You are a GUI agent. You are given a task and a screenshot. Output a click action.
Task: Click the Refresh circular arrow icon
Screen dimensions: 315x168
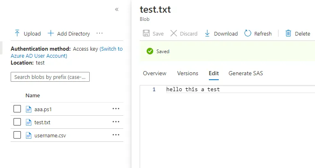(x=248, y=34)
